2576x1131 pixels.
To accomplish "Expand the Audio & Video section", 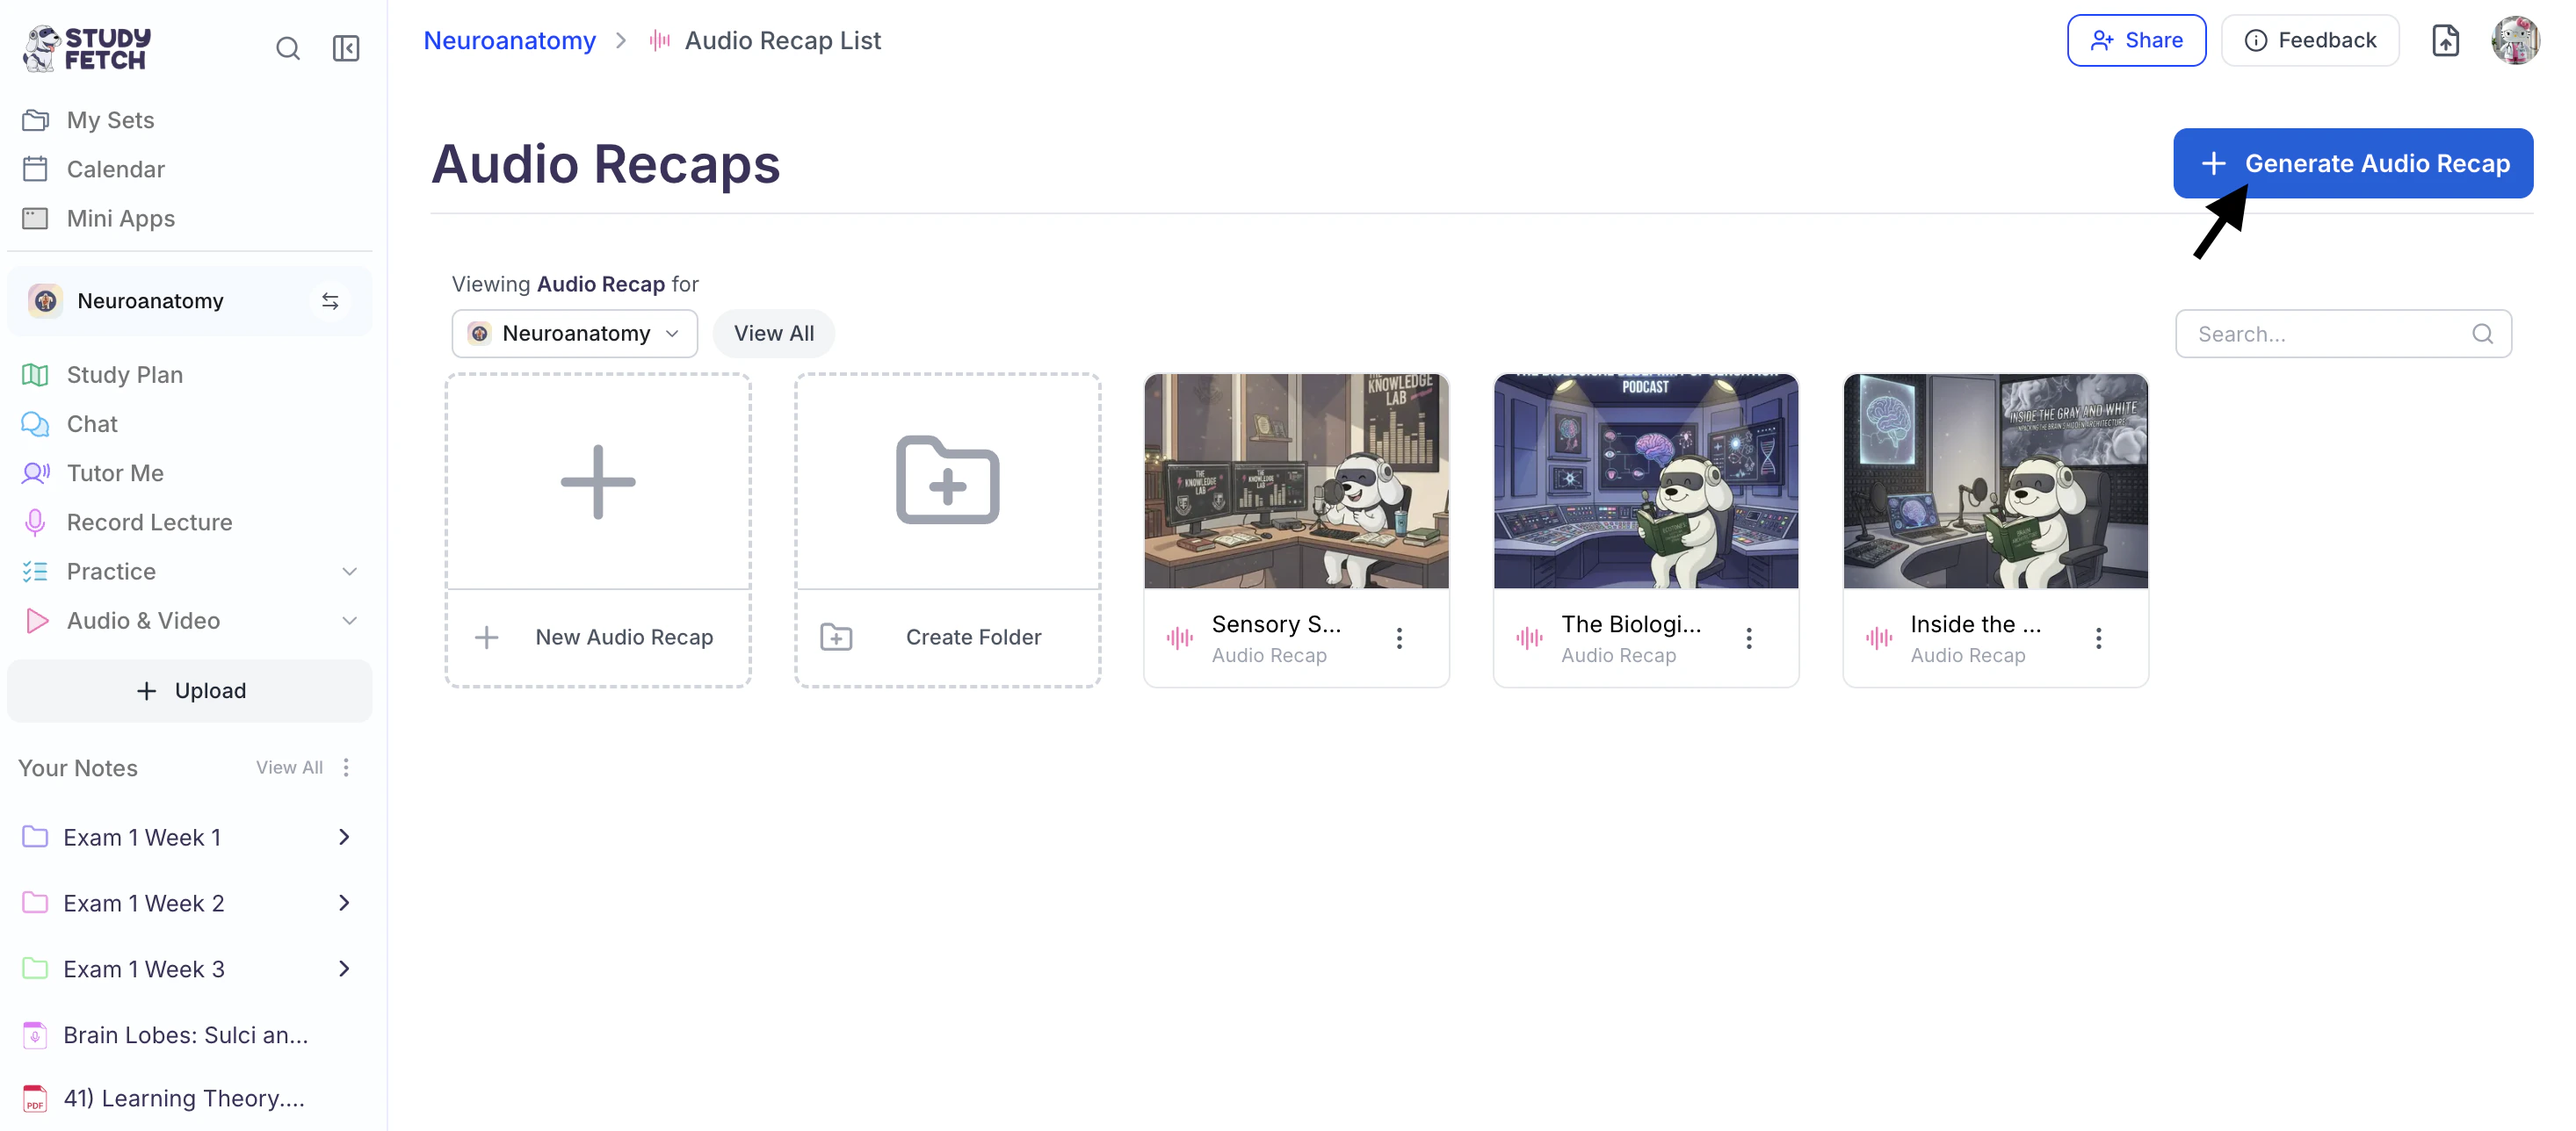I will point(349,621).
